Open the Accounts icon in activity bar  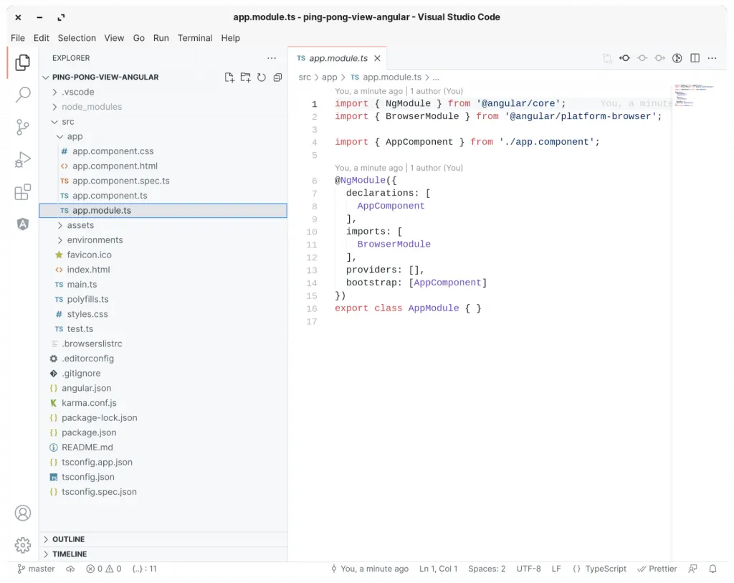(22, 513)
